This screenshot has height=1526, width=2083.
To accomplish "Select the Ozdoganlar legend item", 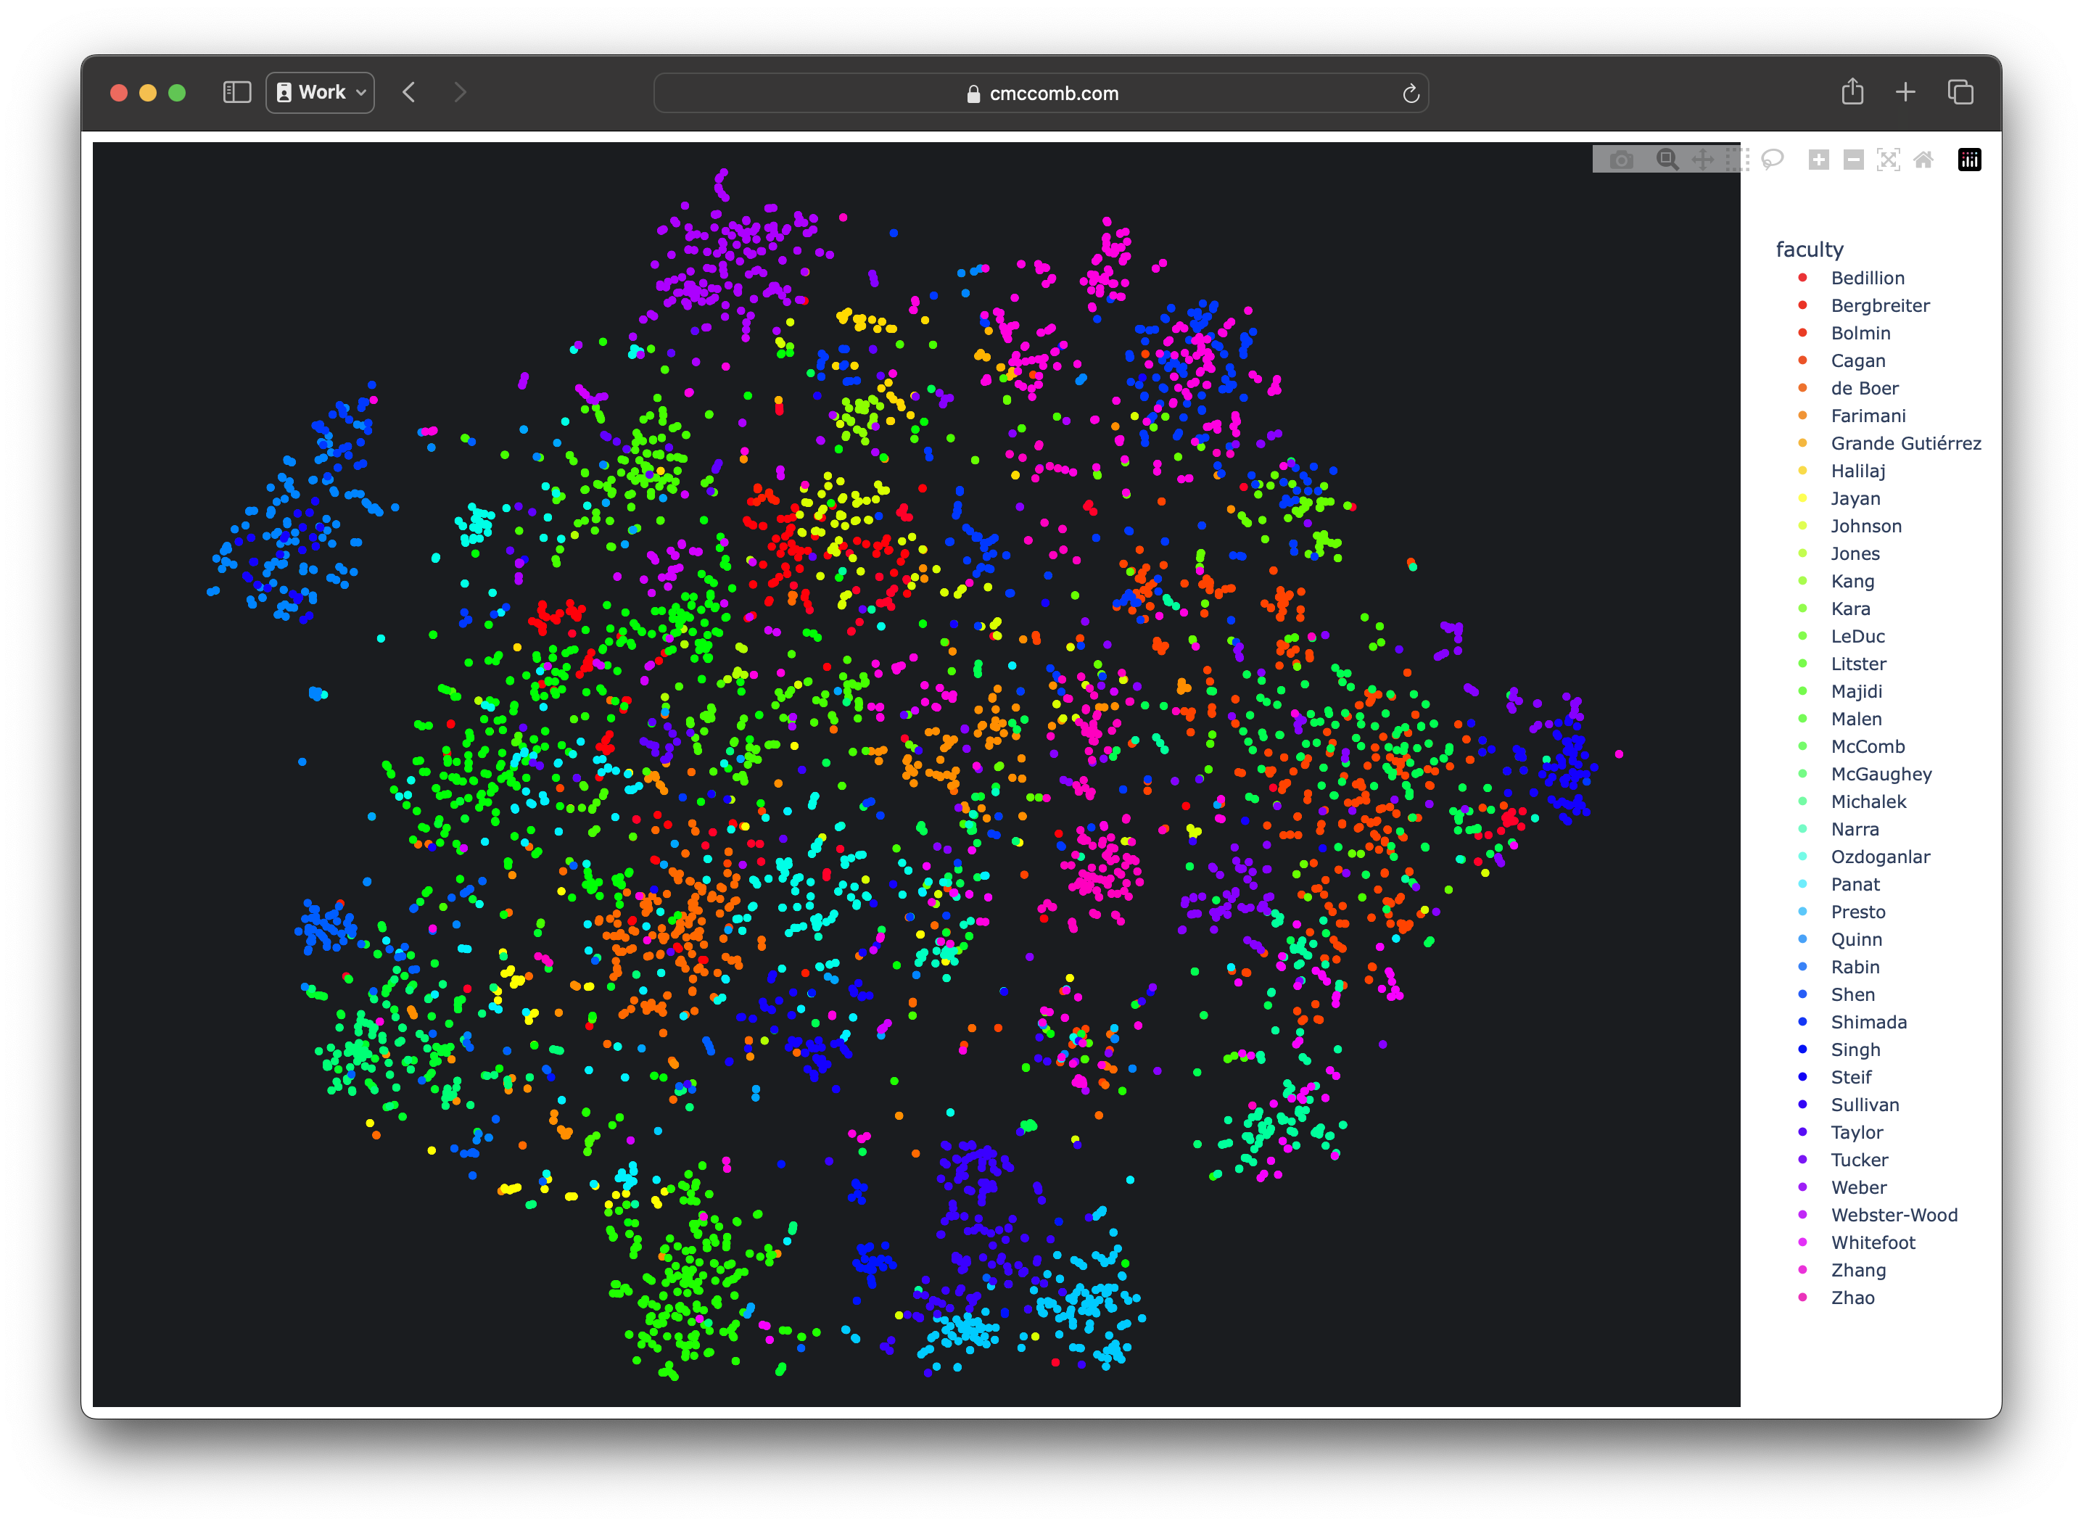I will point(1881,857).
